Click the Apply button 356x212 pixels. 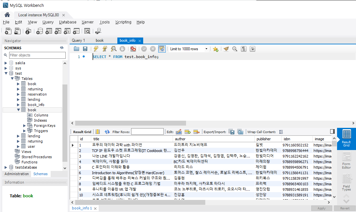pos(321,208)
